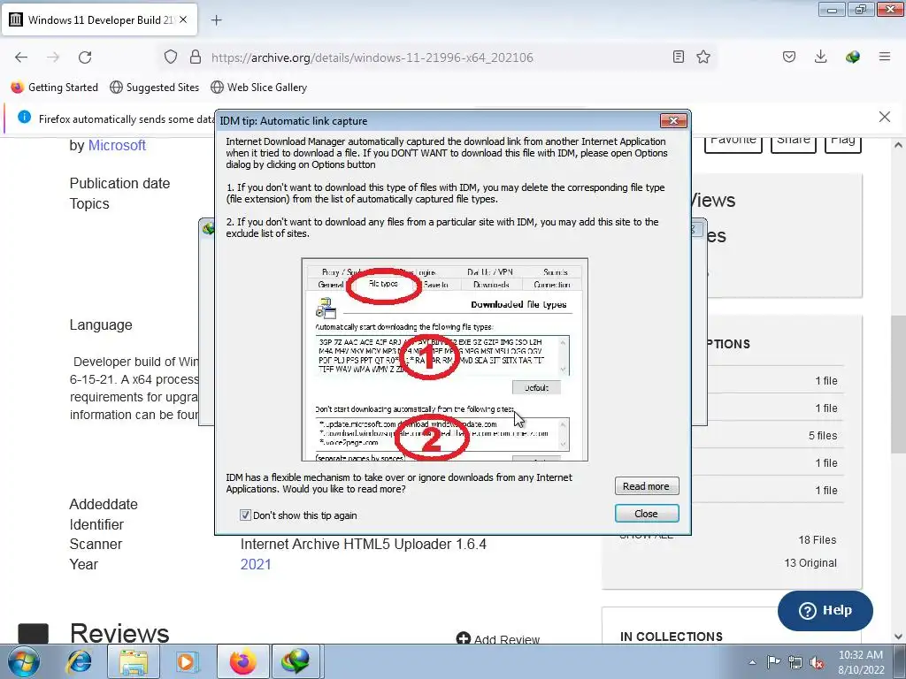This screenshot has width=906, height=679.
Task: Open the Firefox hamburger menu
Action: coord(885,57)
